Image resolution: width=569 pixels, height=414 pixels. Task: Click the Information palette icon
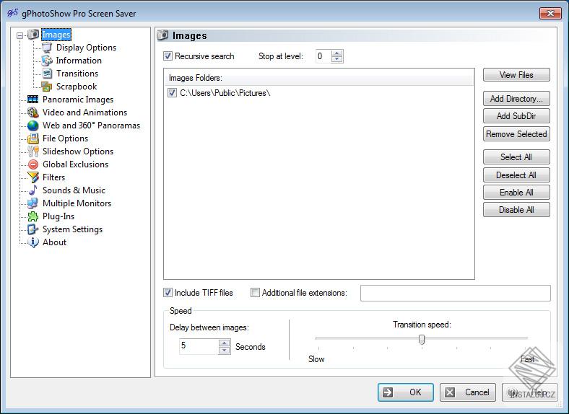pos(47,61)
